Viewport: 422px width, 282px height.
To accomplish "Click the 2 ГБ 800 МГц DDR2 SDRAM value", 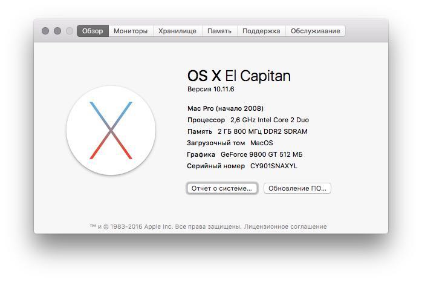I will pos(262,131).
